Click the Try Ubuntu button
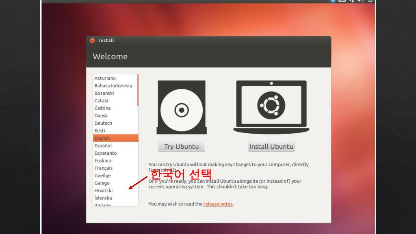 click(x=182, y=146)
